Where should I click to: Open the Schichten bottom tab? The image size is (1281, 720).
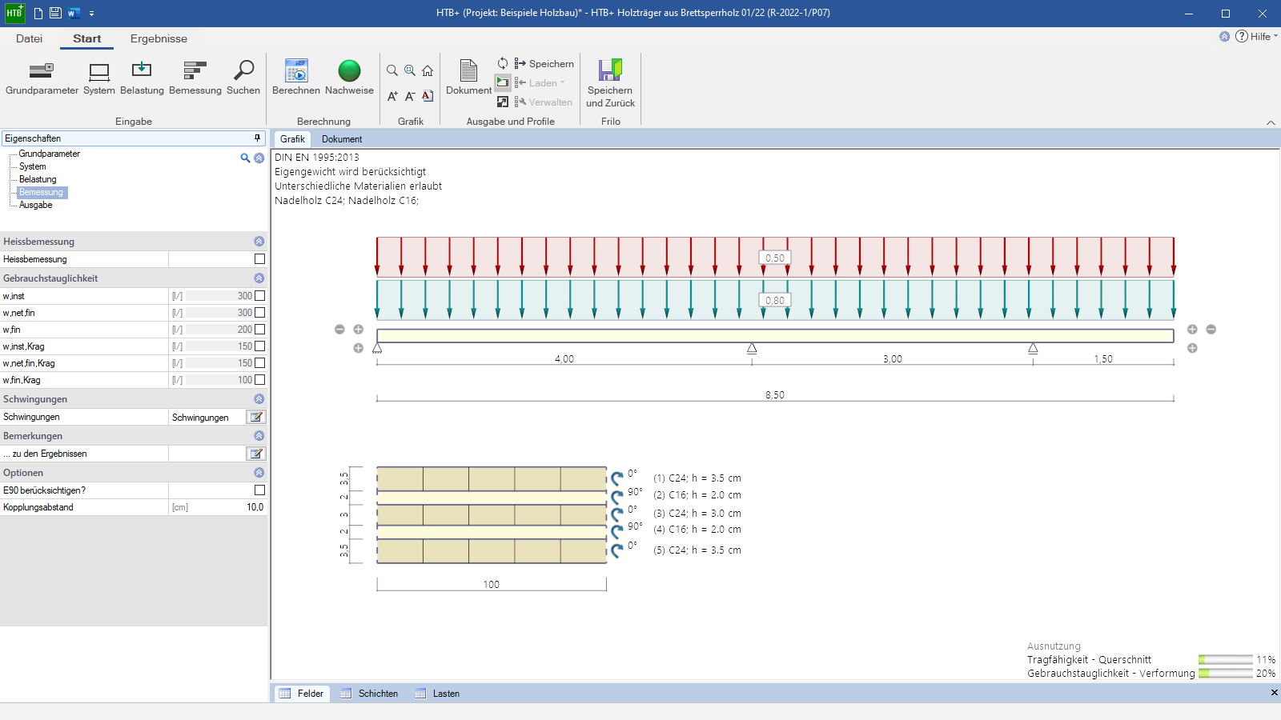(369, 694)
